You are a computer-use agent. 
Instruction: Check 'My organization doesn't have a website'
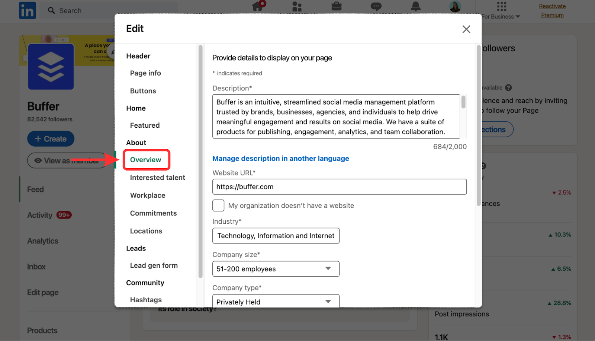pos(218,205)
